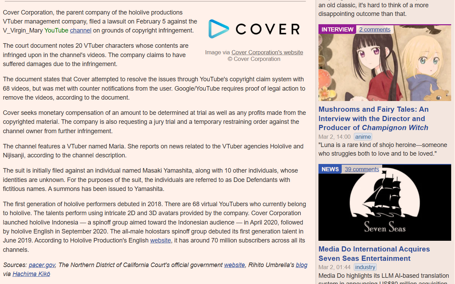
Task: Open the pacer.gov source link
Action: click(x=42, y=265)
